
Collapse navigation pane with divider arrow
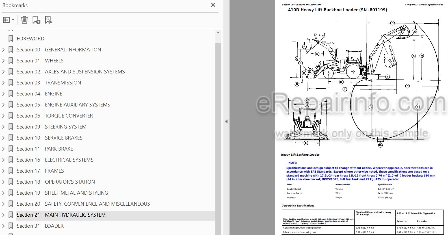[x=226, y=121]
